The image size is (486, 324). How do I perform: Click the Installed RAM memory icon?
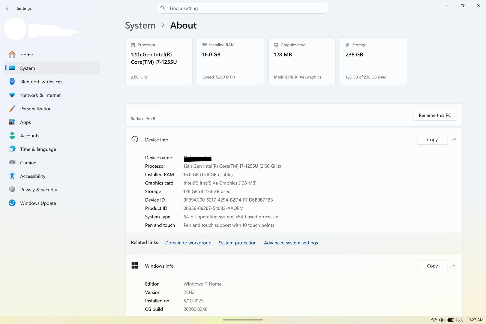[205, 45]
